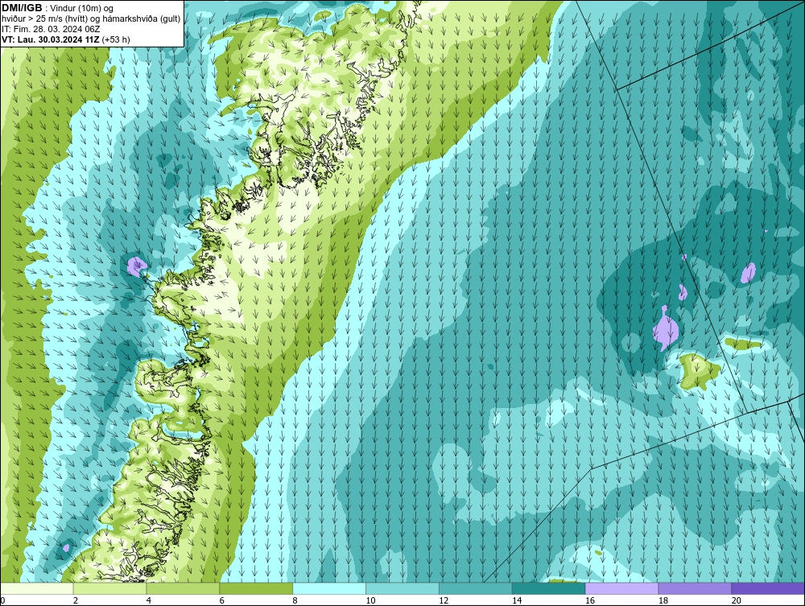The height and width of the screenshot is (606, 805).
Task: Click the legend value label 6
Action: [222, 600]
